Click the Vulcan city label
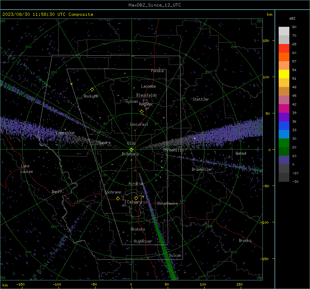310x289 pixels. click(x=175, y=255)
